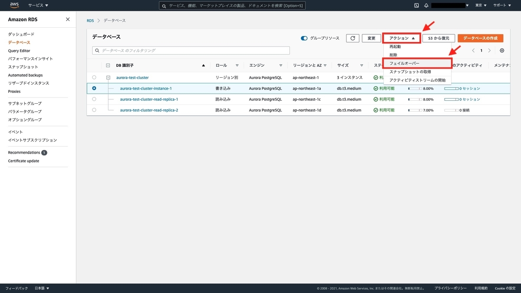Open イベントサブスクリプション in sidebar
Image resolution: width=521 pixels, height=293 pixels.
point(33,140)
